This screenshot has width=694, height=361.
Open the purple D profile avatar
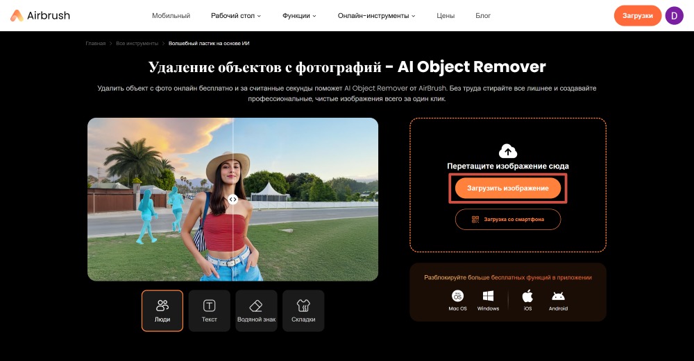pyautogui.click(x=674, y=15)
